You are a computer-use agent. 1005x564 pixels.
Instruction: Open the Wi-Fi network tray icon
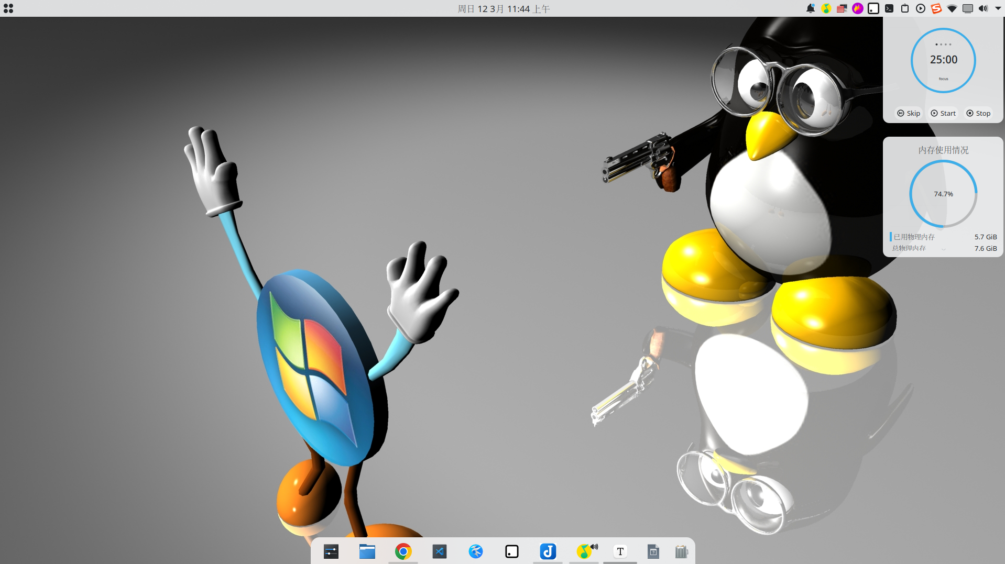pyautogui.click(x=952, y=8)
